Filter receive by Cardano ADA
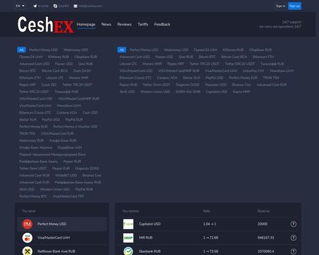This screenshot has width=319, height=255. pos(167,78)
